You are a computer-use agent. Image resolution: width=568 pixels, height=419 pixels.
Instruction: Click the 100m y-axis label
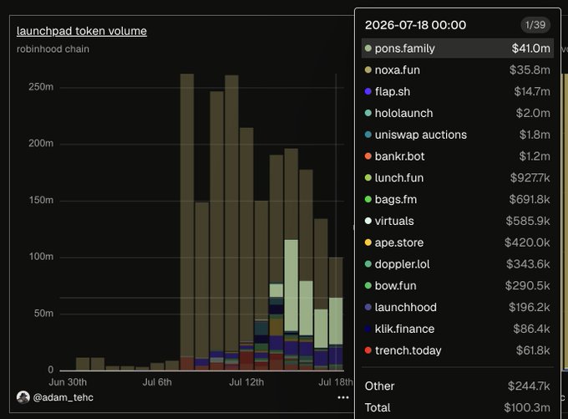pyautogui.click(x=41, y=257)
